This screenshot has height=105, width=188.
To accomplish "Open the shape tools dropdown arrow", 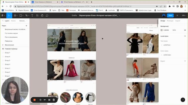I will (x=23, y=15).
